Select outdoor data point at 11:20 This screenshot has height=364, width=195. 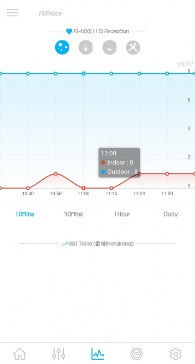pos(139,74)
